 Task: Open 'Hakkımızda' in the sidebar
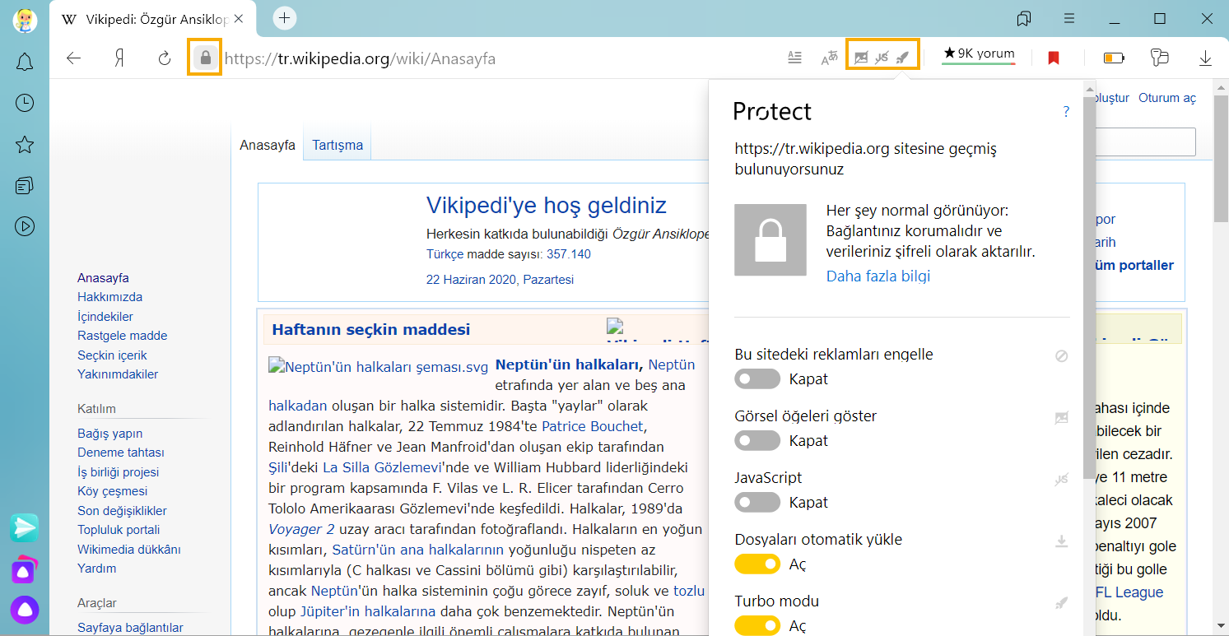coord(109,297)
